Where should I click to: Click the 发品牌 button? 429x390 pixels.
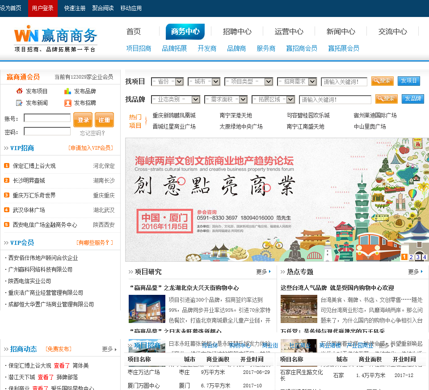click(x=413, y=99)
